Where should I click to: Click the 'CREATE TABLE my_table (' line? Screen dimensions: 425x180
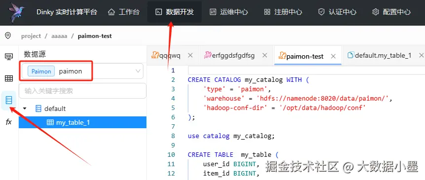tap(233, 154)
